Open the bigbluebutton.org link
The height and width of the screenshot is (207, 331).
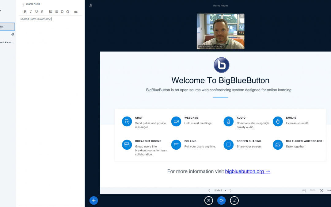(248, 171)
